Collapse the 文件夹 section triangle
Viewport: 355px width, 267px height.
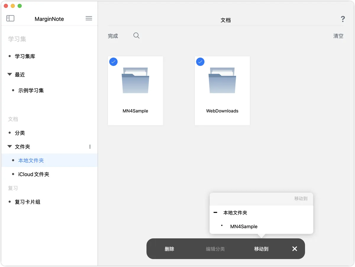coord(10,147)
